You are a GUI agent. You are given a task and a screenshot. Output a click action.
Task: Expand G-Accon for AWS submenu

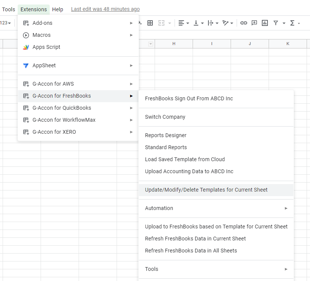point(78,84)
